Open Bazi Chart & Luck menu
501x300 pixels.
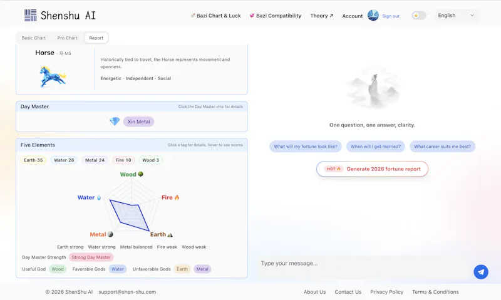(x=215, y=16)
